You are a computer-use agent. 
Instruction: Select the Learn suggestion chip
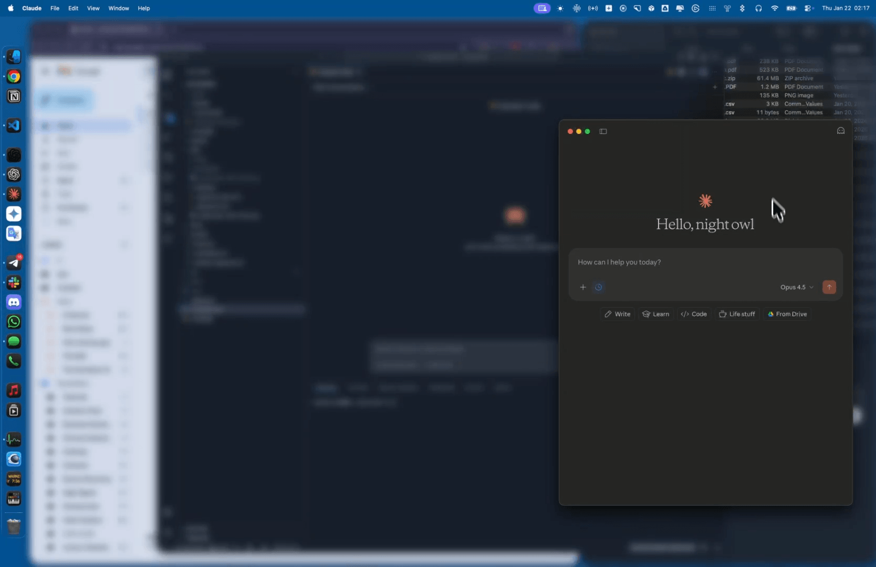pyautogui.click(x=656, y=314)
